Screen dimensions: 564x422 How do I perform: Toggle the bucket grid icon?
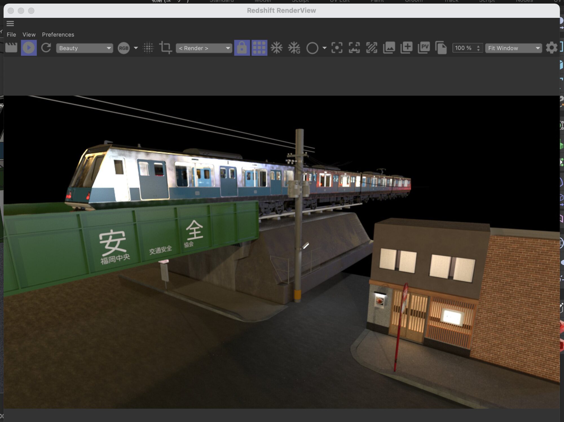[259, 48]
